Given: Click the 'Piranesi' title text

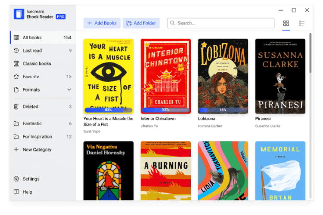Looking at the screenshot, I should pyautogui.click(x=263, y=119).
